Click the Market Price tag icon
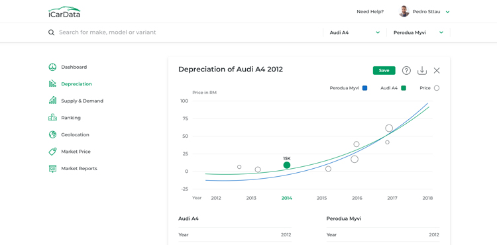This screenshot has height=245, width=497. click(52, 152)
